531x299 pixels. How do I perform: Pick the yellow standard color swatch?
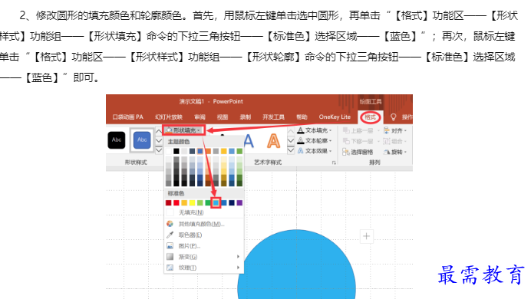[x=192, y=203]
